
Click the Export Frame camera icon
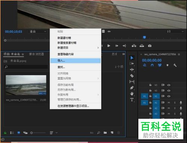(x=150, y=46)
